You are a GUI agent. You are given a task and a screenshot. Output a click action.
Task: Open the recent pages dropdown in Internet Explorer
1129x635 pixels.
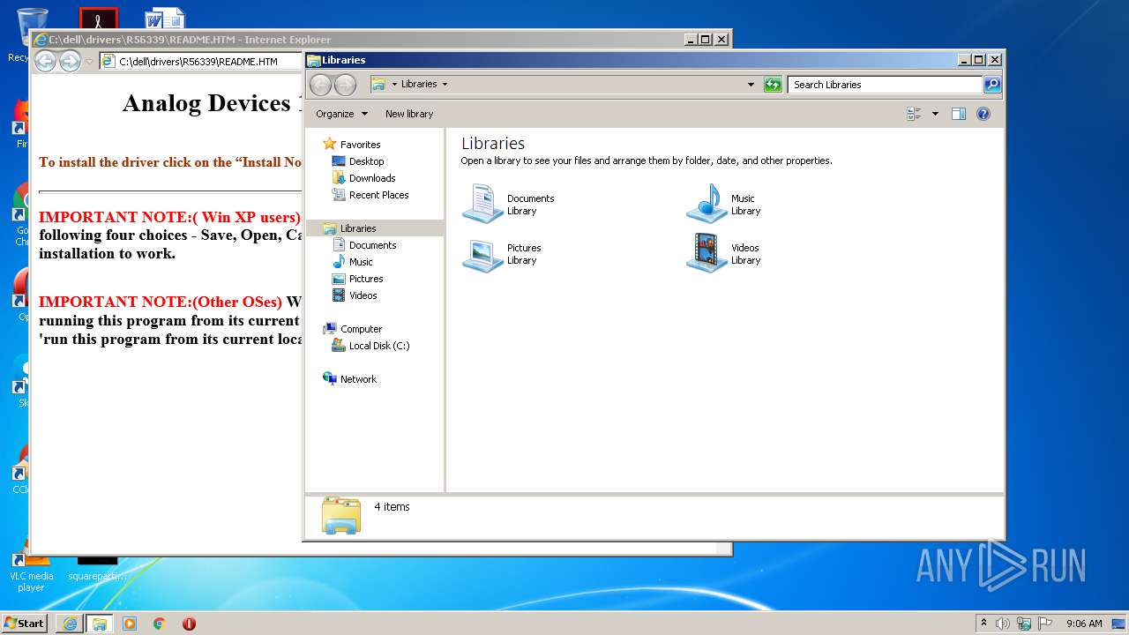(89, 62)
